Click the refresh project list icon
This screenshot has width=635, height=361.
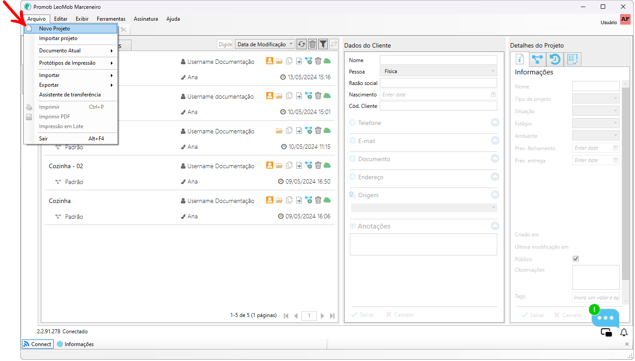click(301, 44)
